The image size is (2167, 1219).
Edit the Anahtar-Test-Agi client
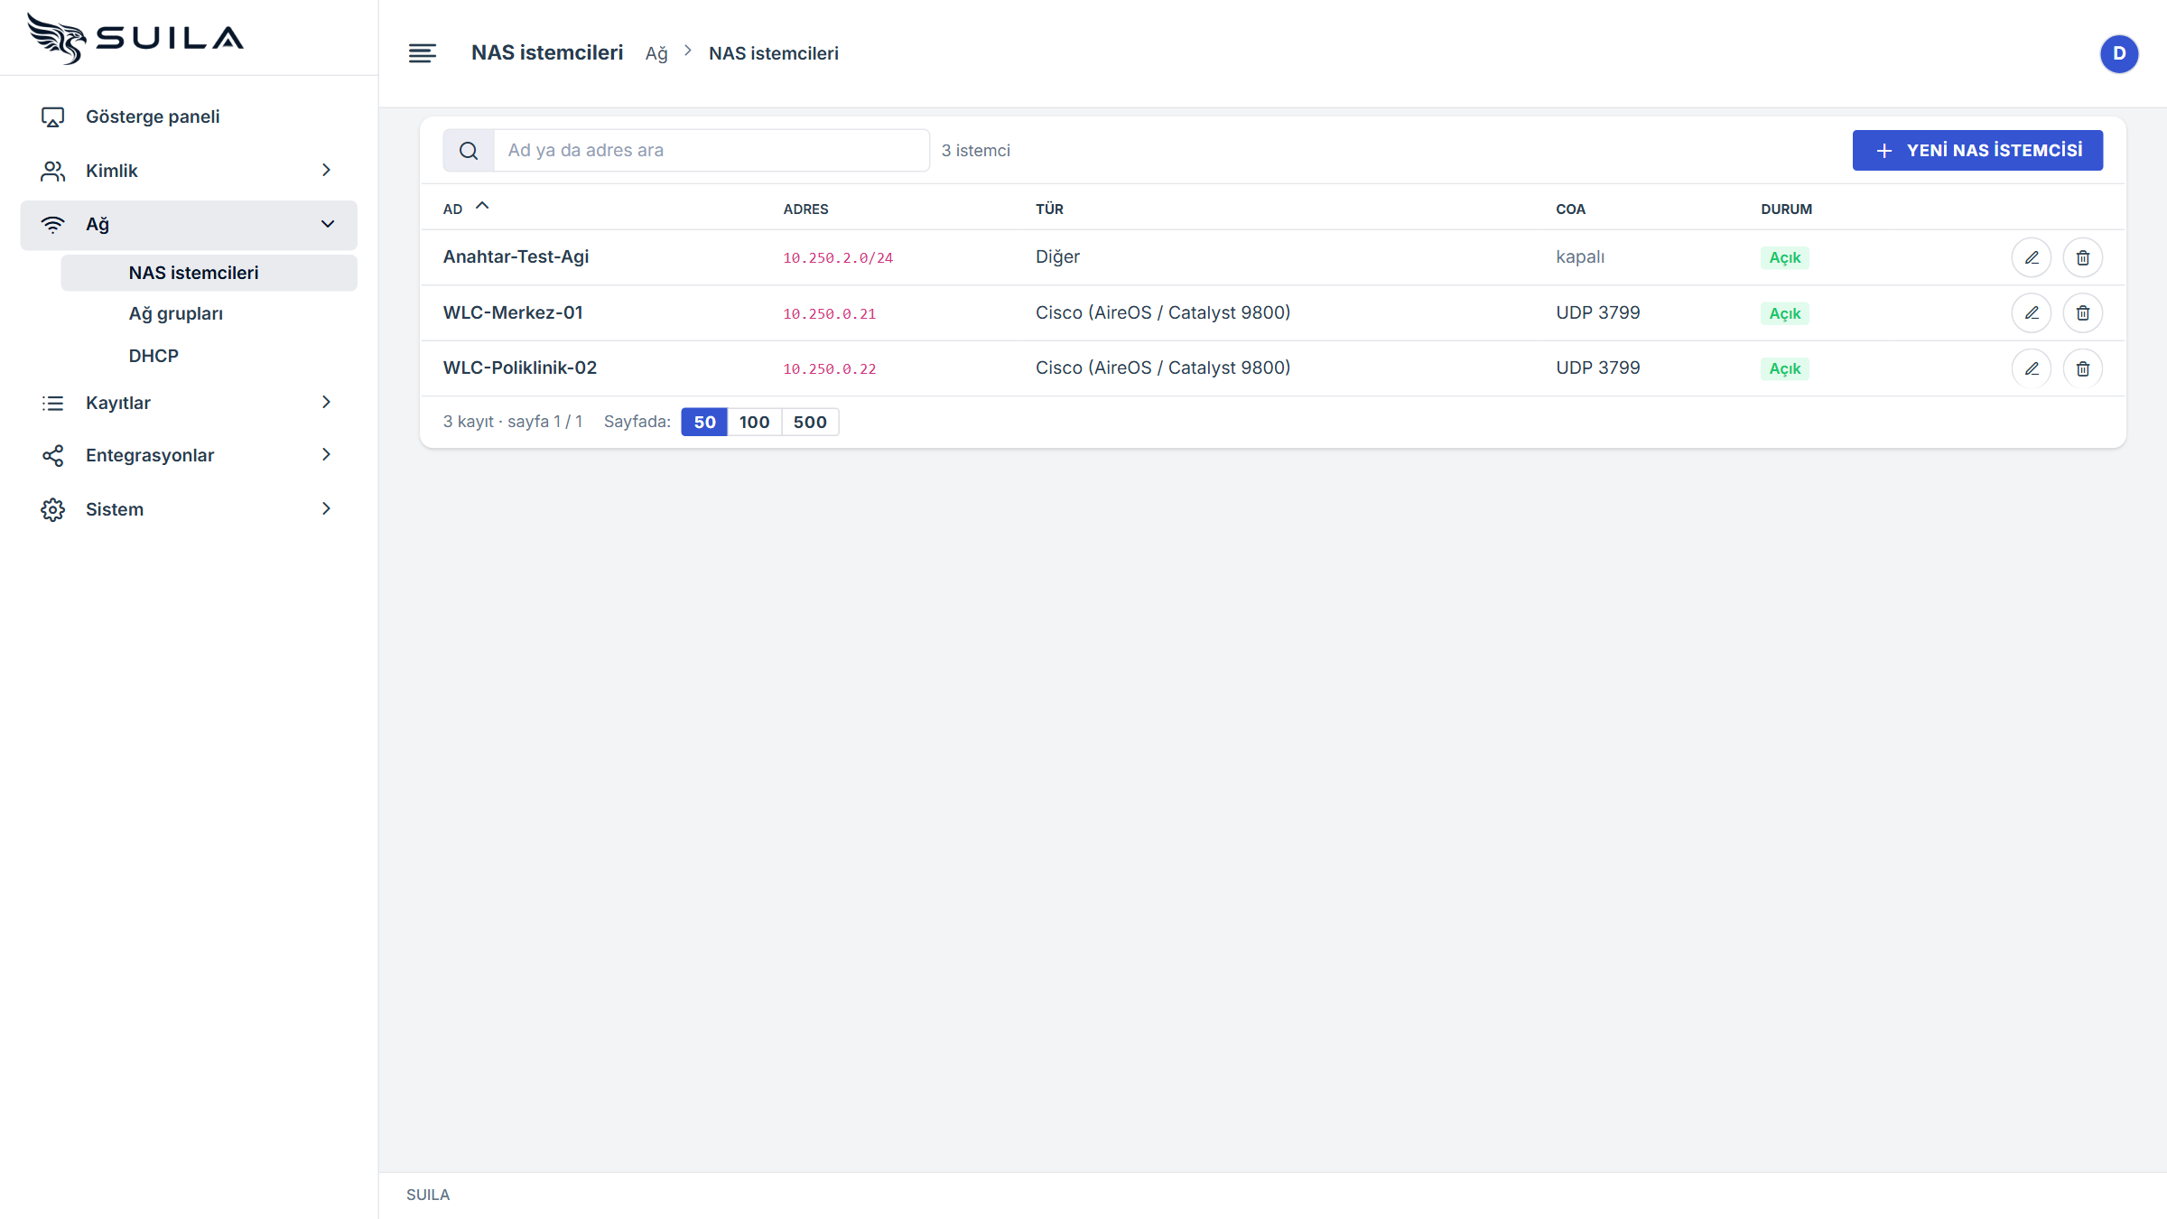click(x=2031, y=258)
